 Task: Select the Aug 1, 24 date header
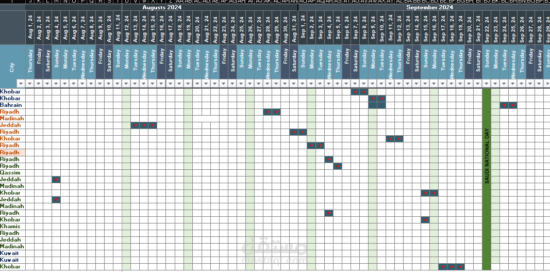[30, 27]
